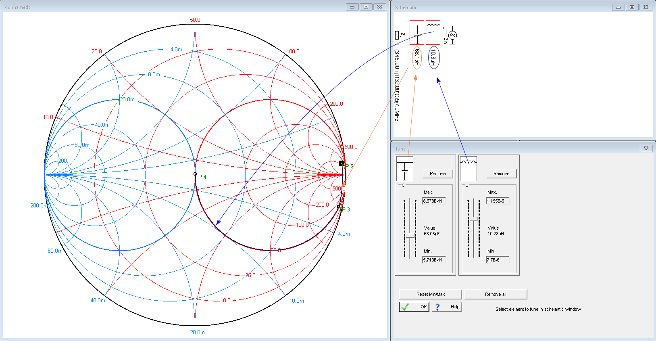The image size is (656, 341).
Task: Click the inductor L tuning slider handle
Action: coord(474,220)
